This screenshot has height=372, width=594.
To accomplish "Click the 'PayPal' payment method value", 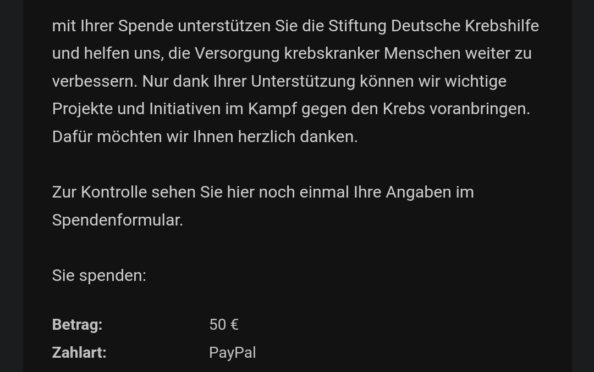I will pos(233,353).
